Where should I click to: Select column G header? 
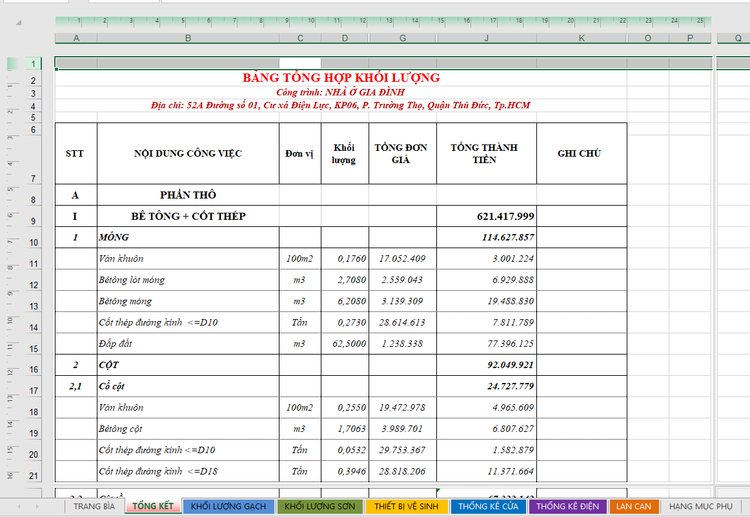pyautogui.click(x=403, y=38)
